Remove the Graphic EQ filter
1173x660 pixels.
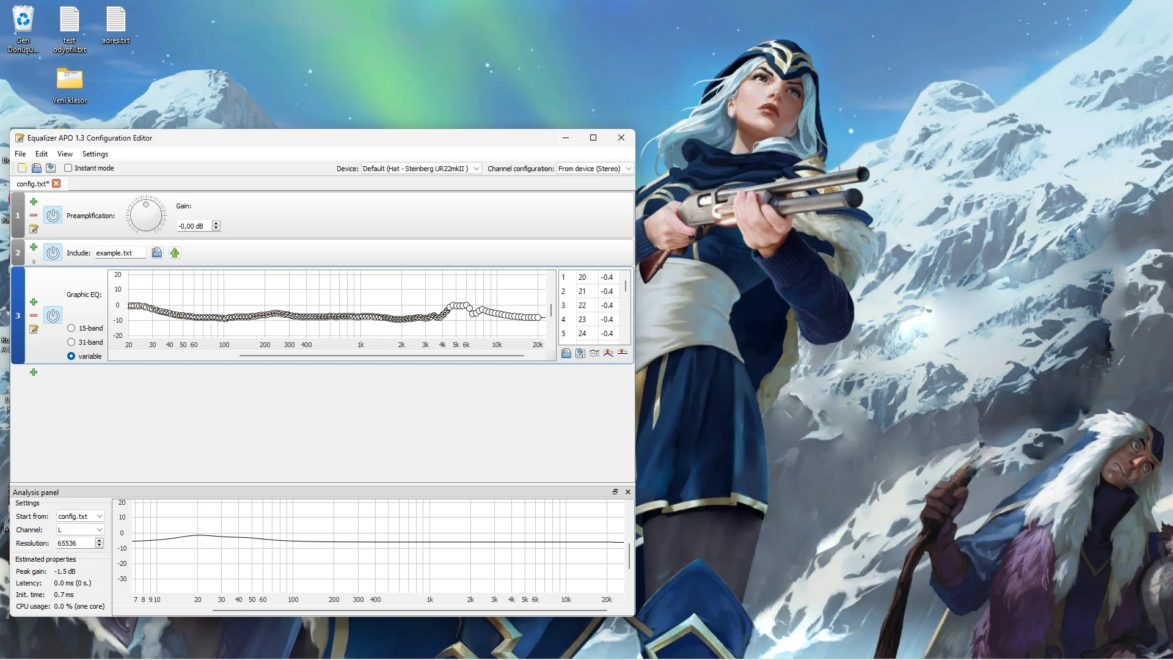click(34, 315)
